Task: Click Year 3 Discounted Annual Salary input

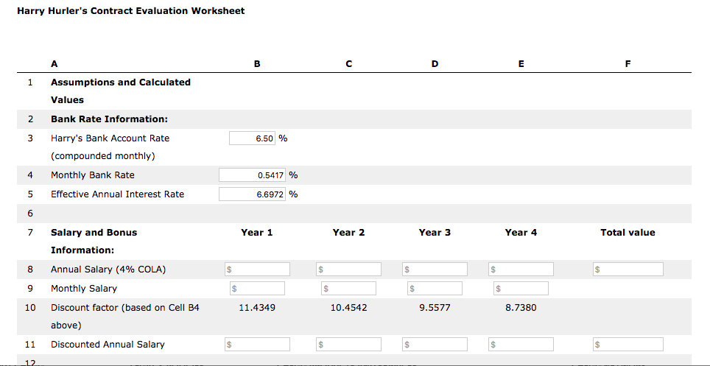Action: point(435,344)
